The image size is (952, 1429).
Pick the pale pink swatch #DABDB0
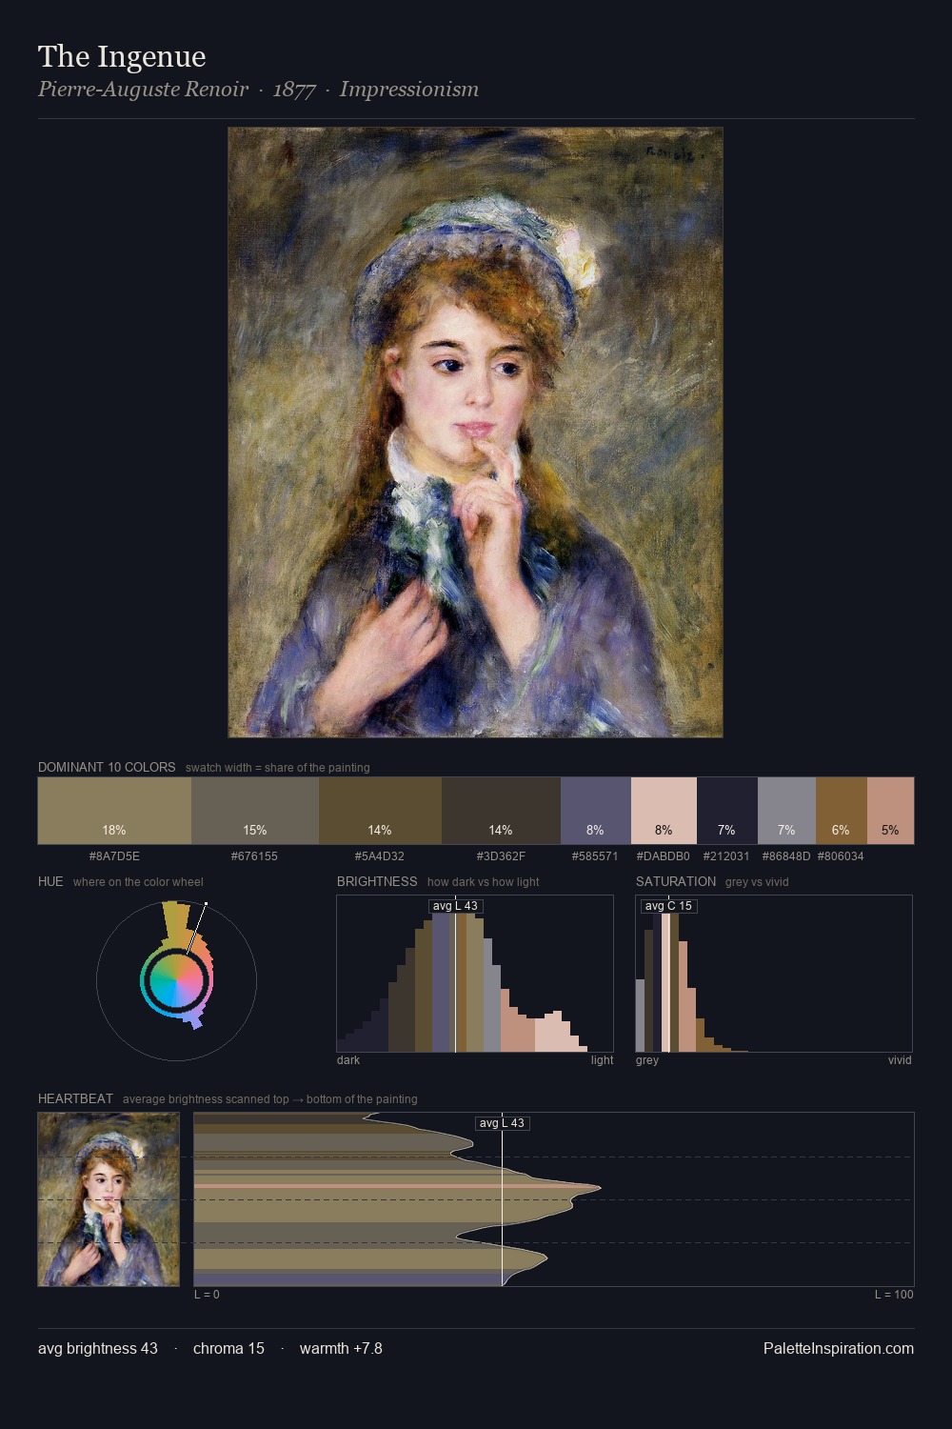pos(664,811)
